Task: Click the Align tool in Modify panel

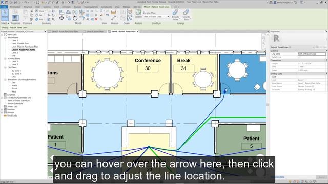Action: [61, 12]
